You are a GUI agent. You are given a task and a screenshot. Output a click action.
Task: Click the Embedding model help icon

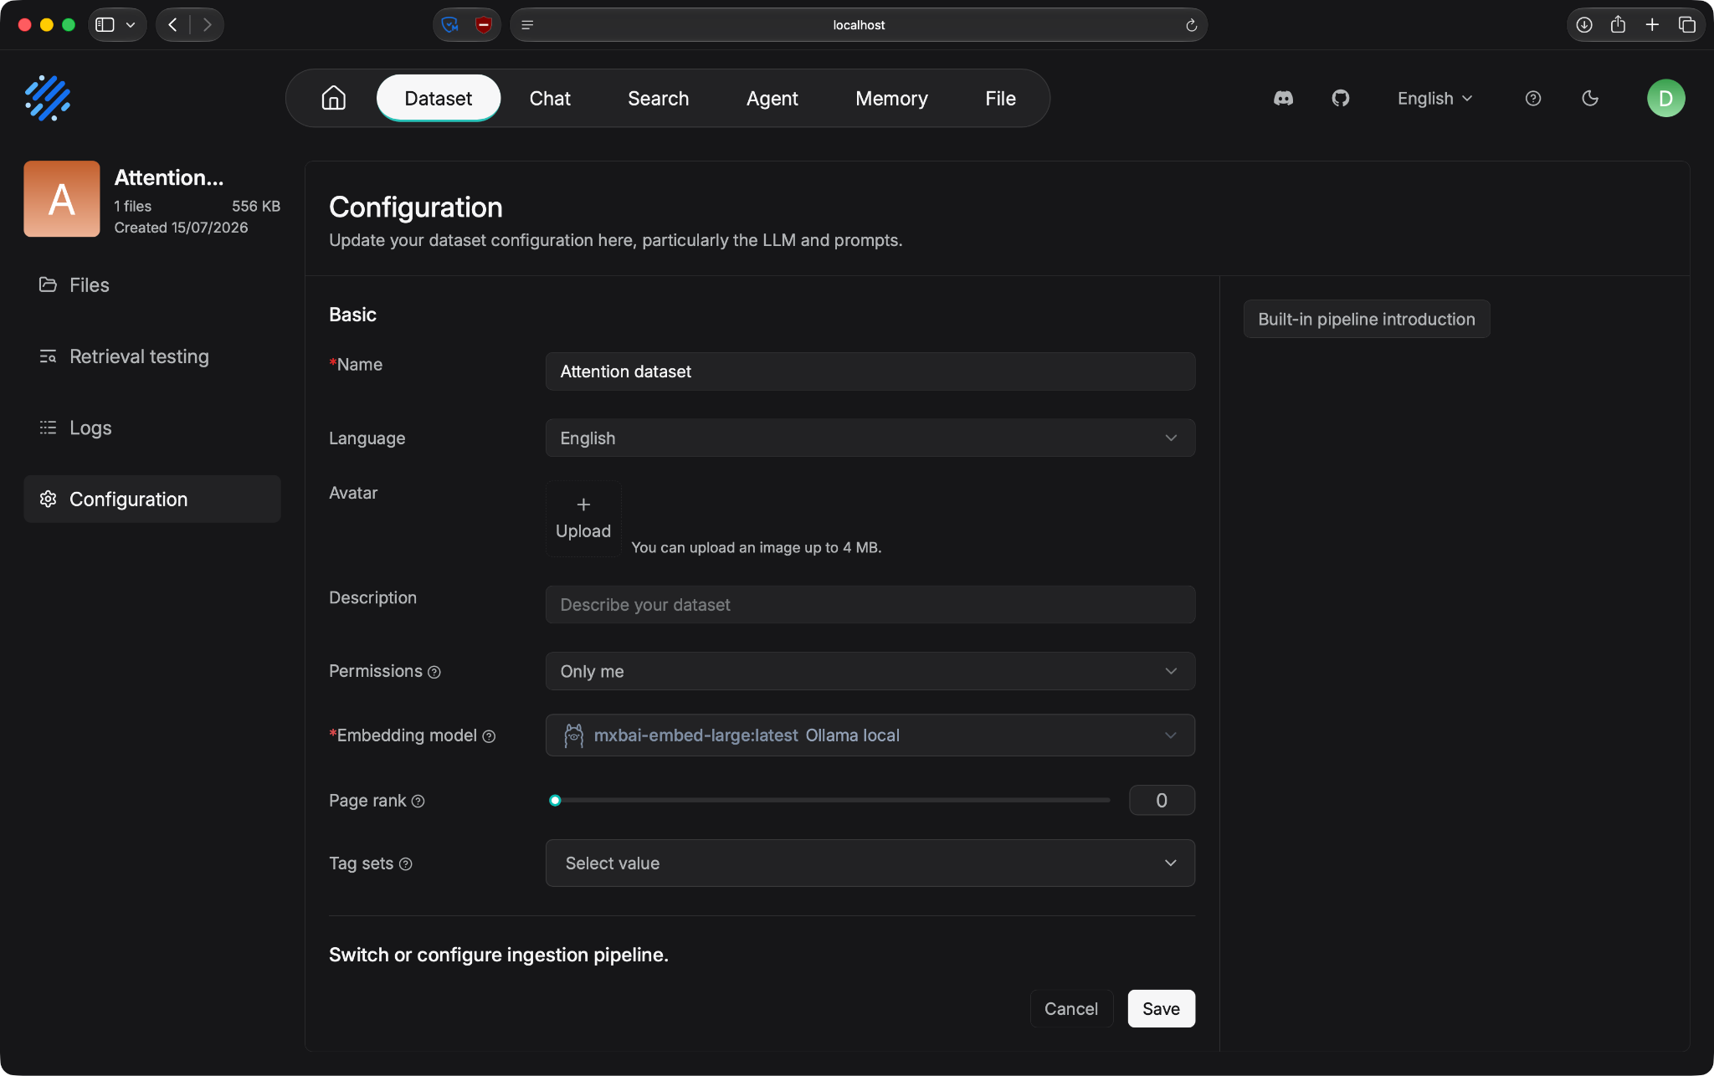click(489, 736)
